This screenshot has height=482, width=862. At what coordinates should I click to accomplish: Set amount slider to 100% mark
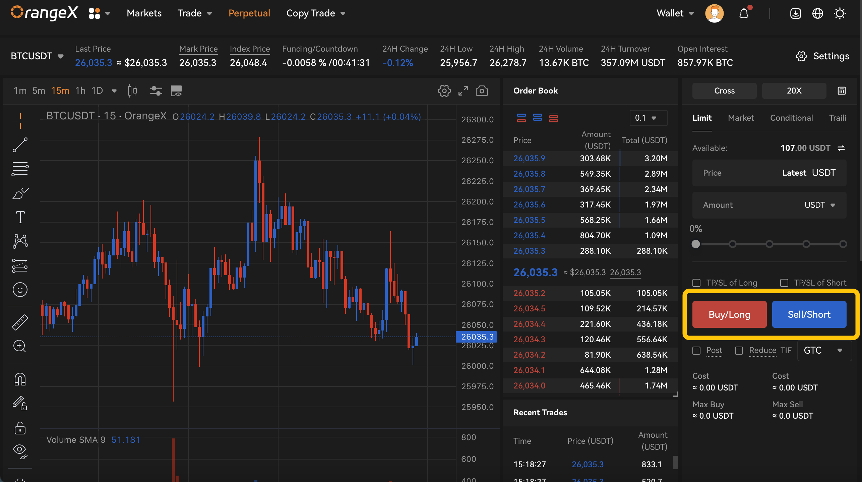pyautogui.click(x=843, y=244)
